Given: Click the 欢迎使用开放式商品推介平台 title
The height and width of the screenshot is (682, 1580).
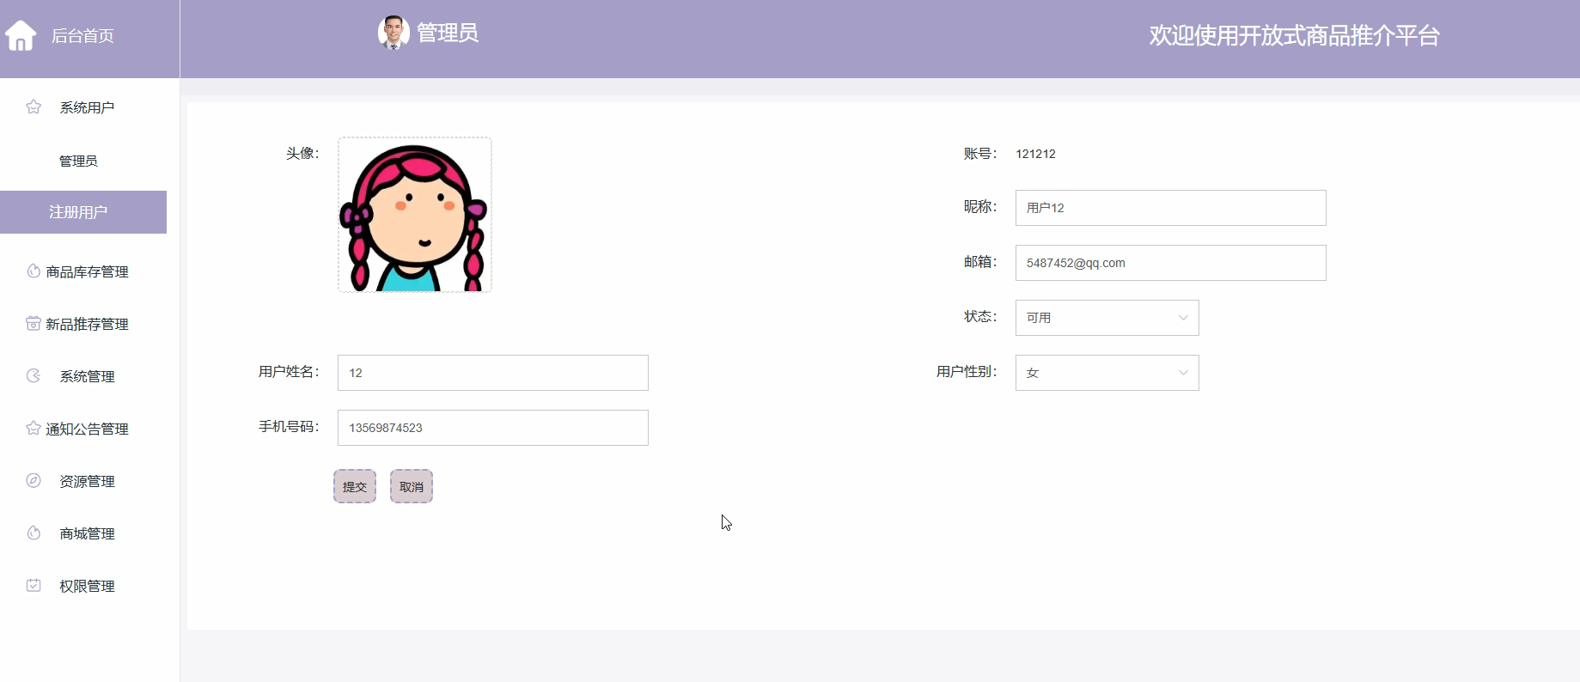Looking at the screenshot, I should click(1294, 35).
